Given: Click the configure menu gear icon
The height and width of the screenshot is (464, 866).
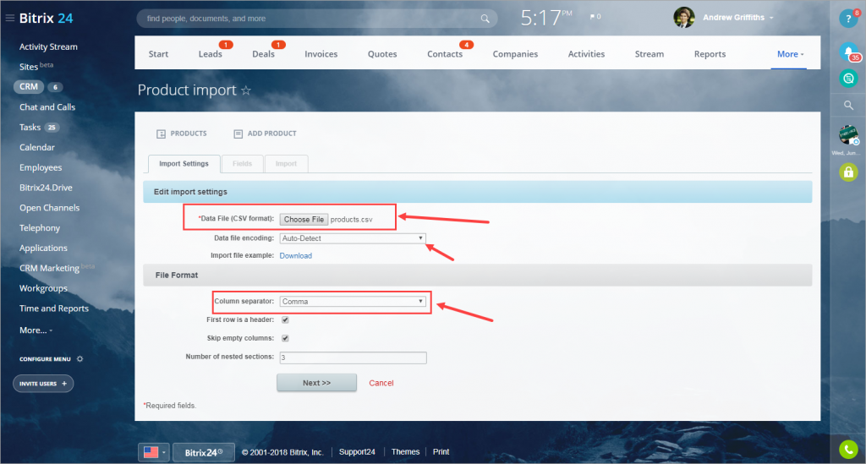Looking at the screenshot, I should [80, 358].
